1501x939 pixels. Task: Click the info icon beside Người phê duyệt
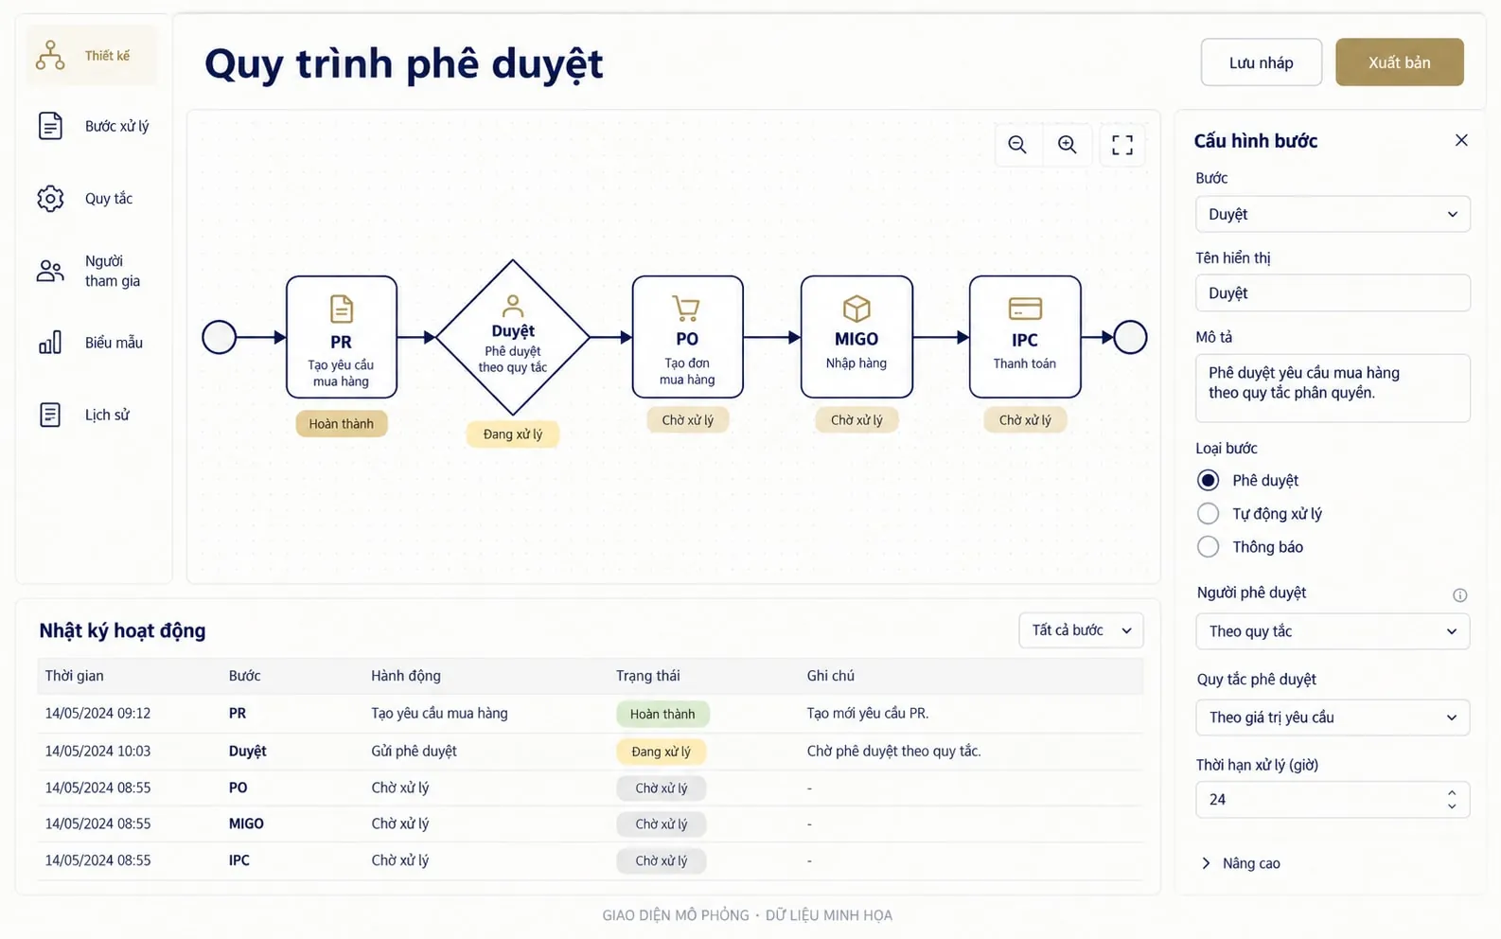(x=1459, y=595)
